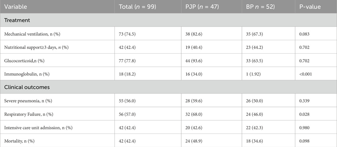
Task: Click the Immunoglobulin row label
Action: click(27, 74)
